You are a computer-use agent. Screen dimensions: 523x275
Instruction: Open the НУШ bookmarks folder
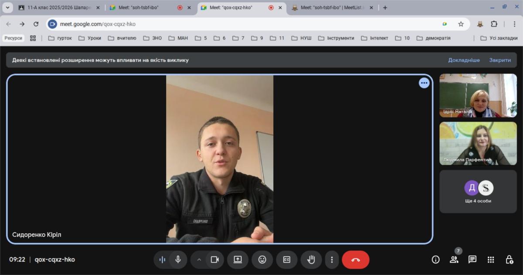point(302,38)
